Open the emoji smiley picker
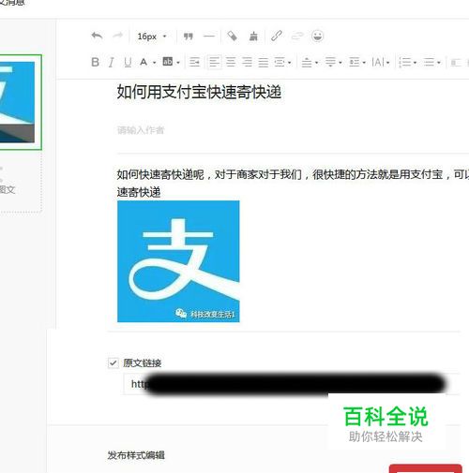The width and height of the screenshot is (469, 473). click(x=317, y=37)
